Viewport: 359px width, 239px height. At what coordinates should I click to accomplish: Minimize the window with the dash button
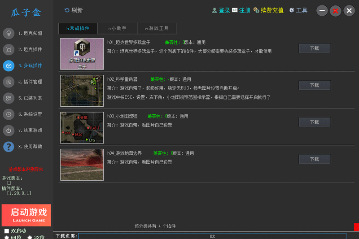pyautogui.click(x=322, y=10)
